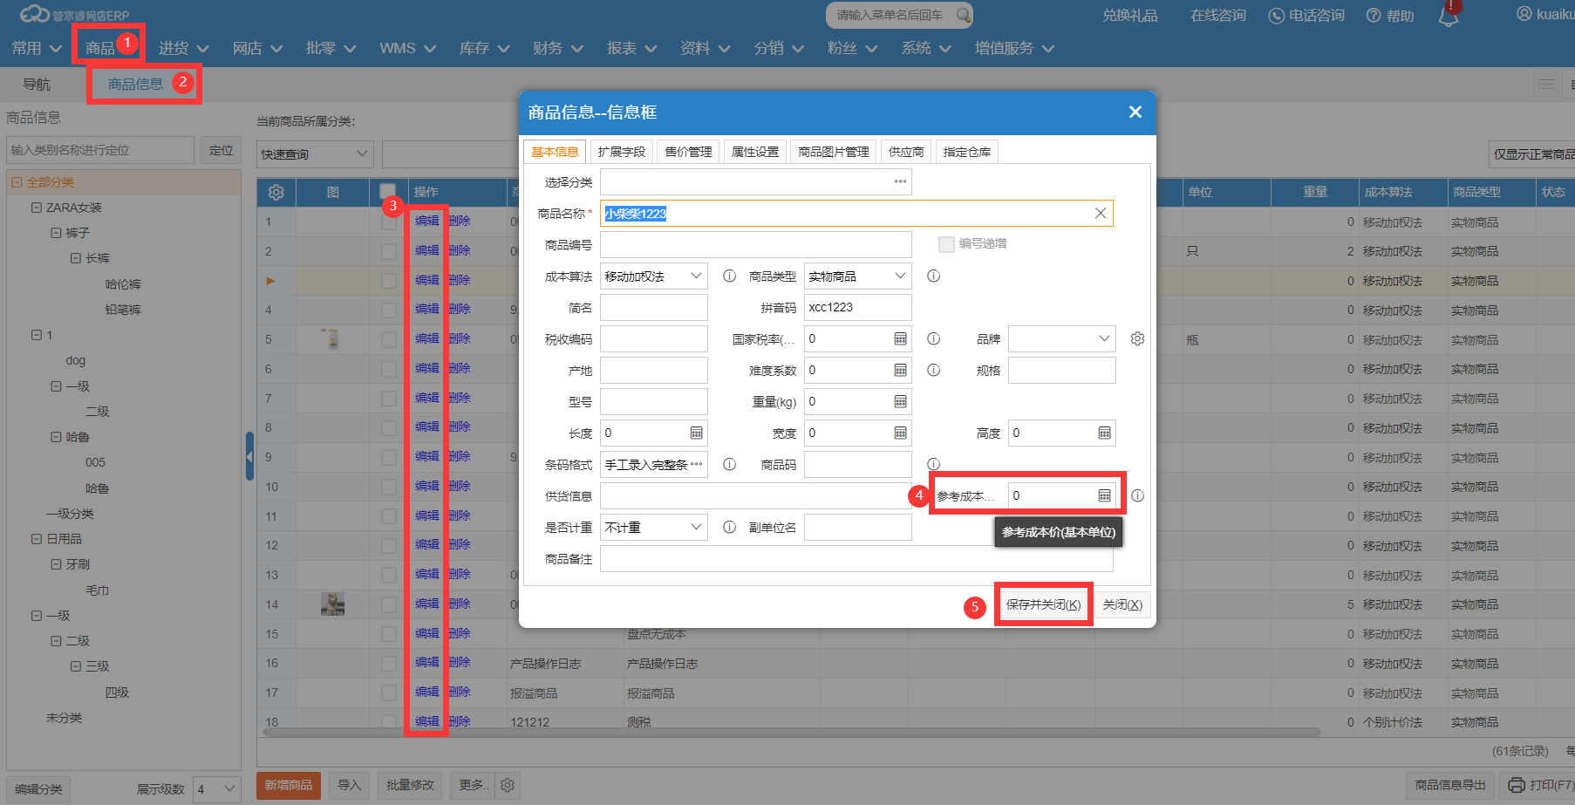
Task: Enable the 编号递增 checkbox
Action: [x=946, y=244]
